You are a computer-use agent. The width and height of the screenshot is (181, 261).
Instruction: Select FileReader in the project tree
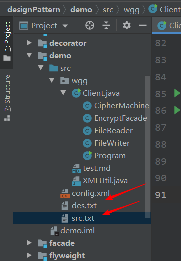113,131
